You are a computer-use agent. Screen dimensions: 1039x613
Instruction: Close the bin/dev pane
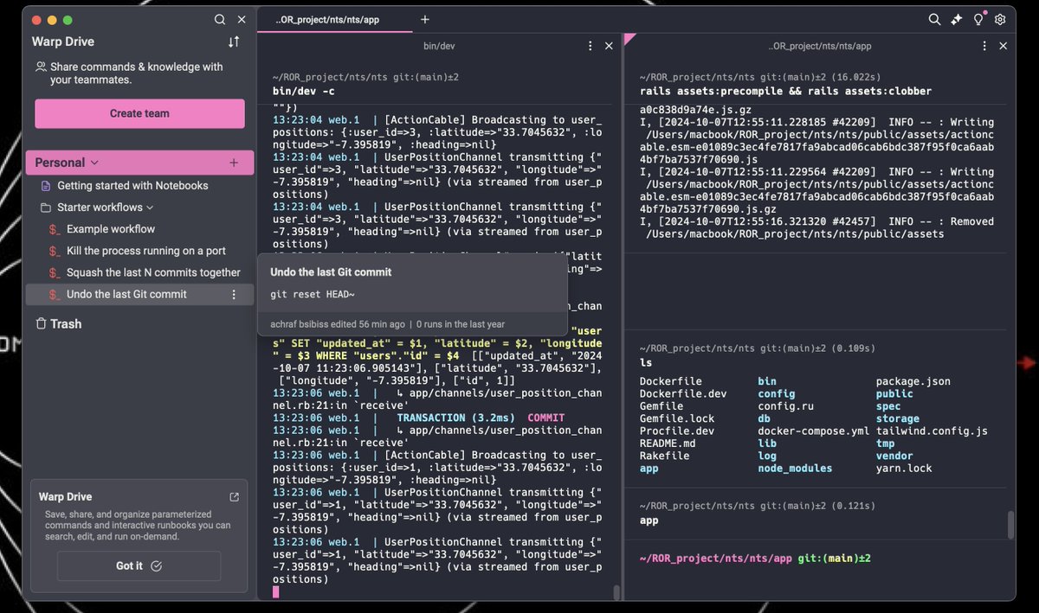(x=609, y=46)
